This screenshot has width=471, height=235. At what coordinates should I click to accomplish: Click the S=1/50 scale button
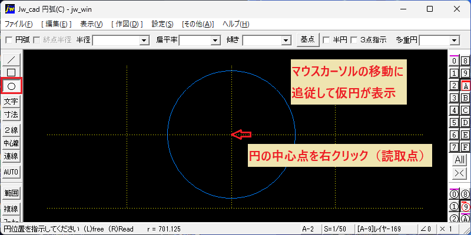[337, 229]
